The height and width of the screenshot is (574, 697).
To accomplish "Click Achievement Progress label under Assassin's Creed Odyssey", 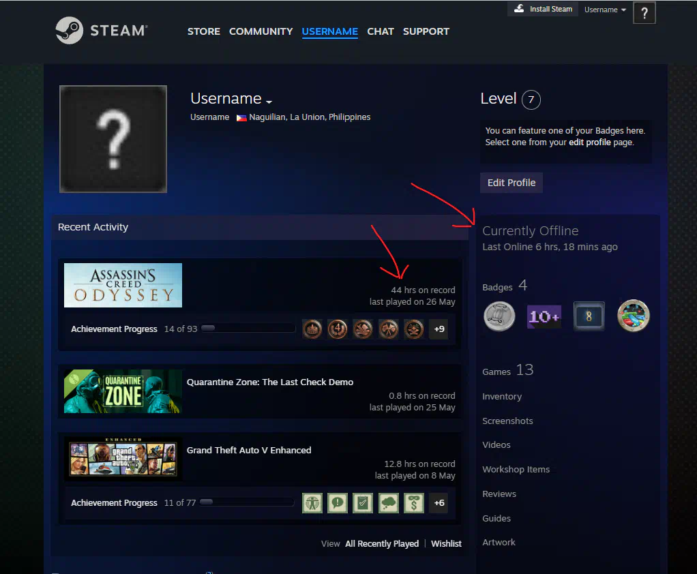I will click(114, 329).
